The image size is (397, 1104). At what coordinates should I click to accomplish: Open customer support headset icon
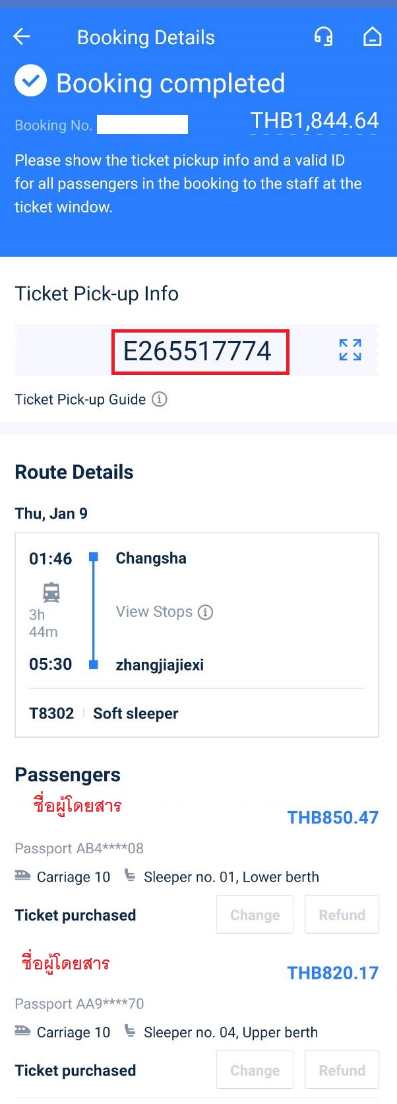pyautogui.click(x=323, y=36)
